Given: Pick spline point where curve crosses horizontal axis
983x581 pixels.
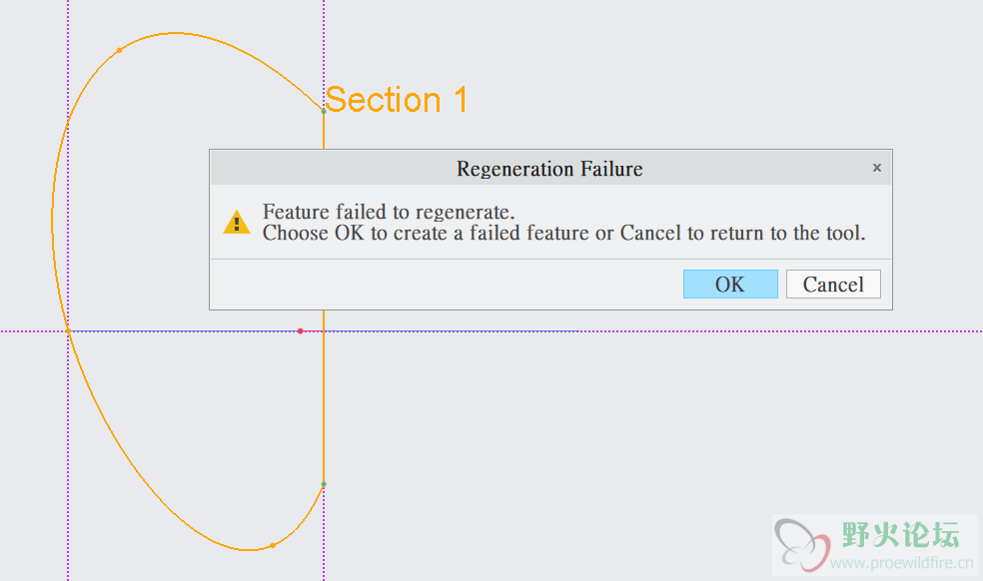Looking at the screenshot, I should 68,330.
